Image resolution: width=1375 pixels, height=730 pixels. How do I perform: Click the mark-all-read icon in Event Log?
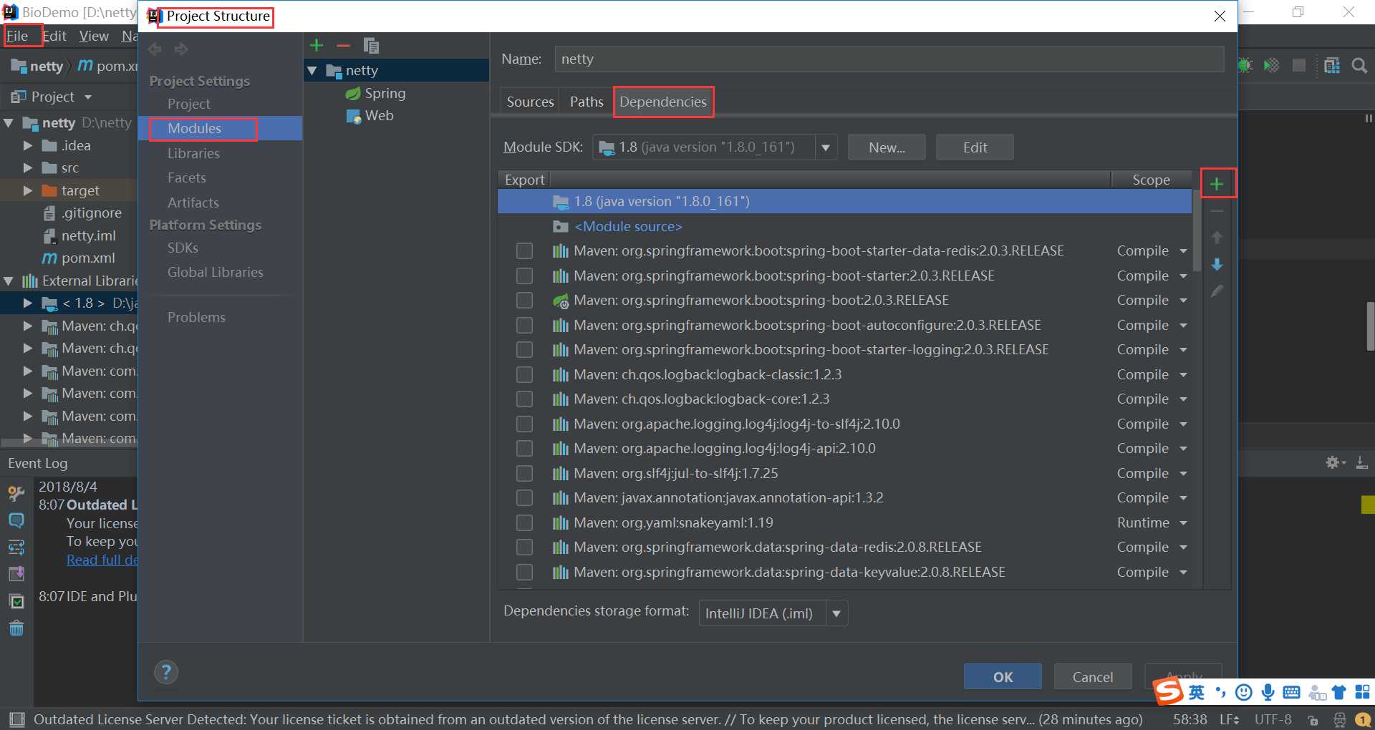tap(16, 602)
